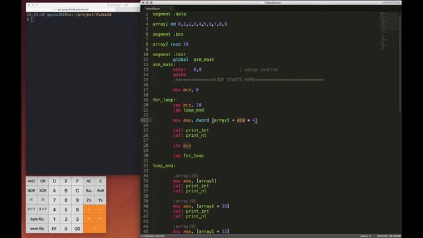Click the 2's complement calculator key
This screenshot has height=238, width=423.
tap(89, 200)
